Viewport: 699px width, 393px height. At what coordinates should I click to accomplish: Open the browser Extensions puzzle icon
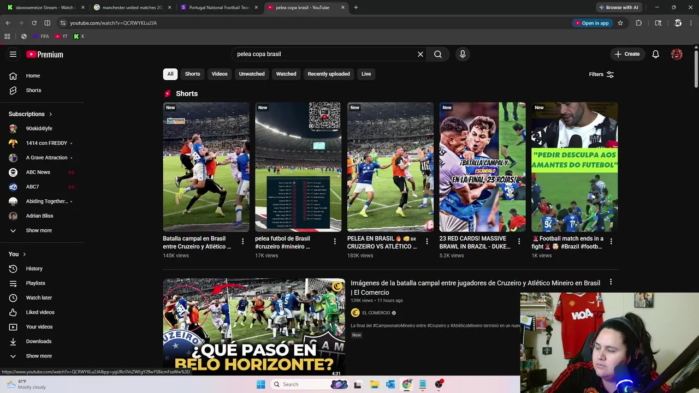click(639, 23)
